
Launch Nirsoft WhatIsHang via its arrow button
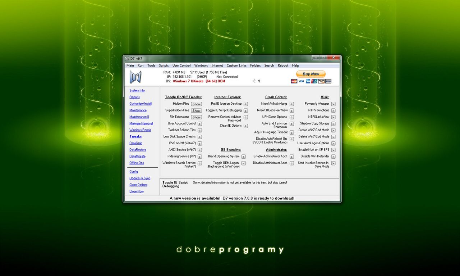point(291,104)
